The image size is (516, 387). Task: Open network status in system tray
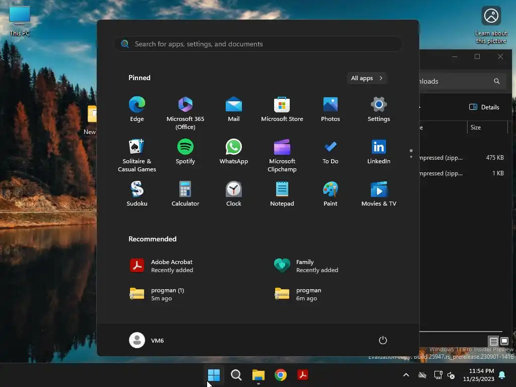[438, 375]
